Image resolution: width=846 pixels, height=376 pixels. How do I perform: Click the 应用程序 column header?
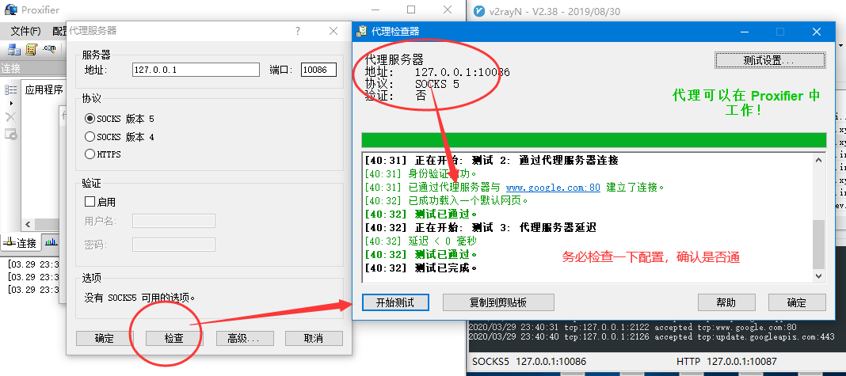click(x=43, y=89)
